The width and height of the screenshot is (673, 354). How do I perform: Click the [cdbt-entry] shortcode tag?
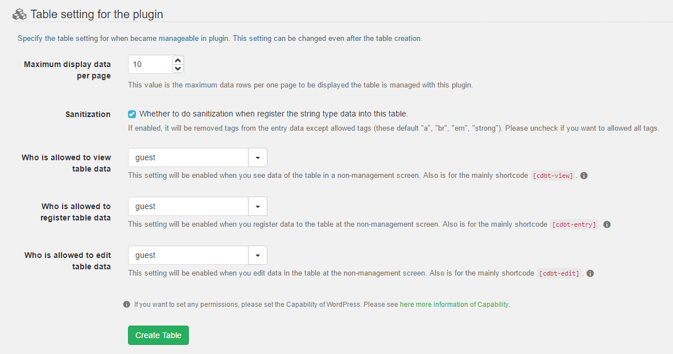[x=574, y=224]
